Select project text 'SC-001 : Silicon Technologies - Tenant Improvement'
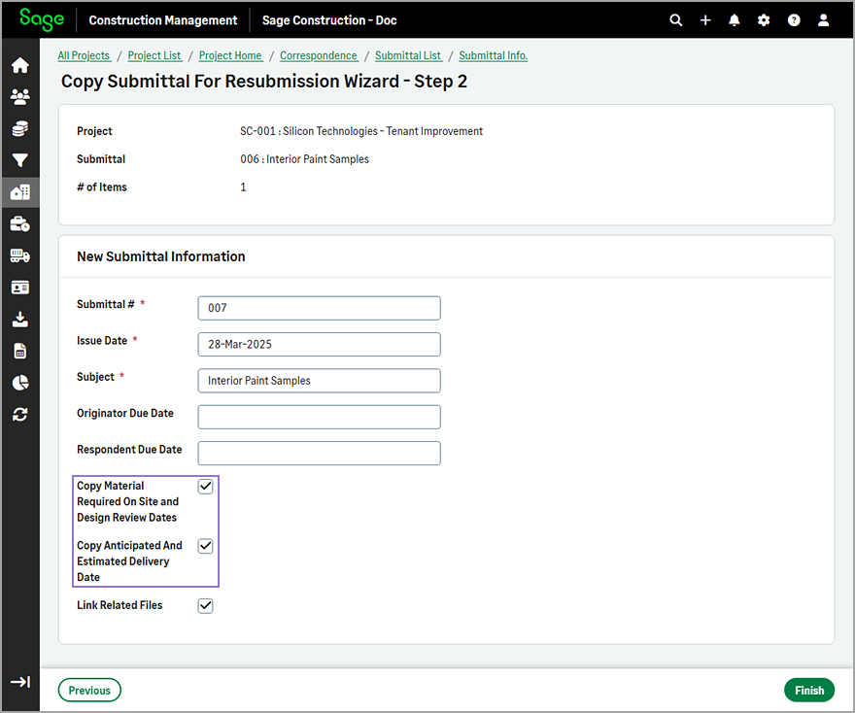Screen dimensions: 855x713 click(361, 131)
